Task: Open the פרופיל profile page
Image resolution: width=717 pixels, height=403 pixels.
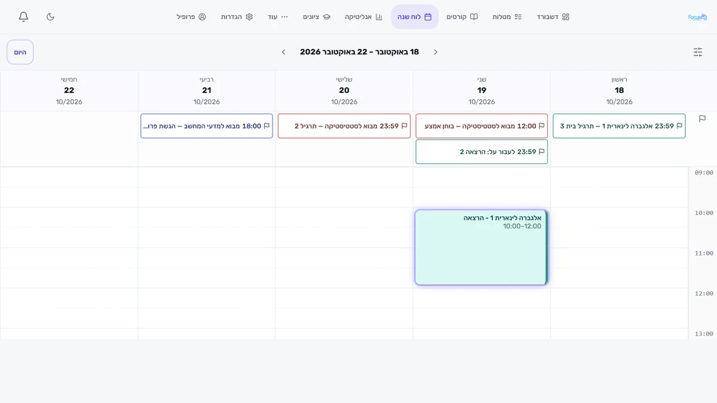Action: pos(191,17)
